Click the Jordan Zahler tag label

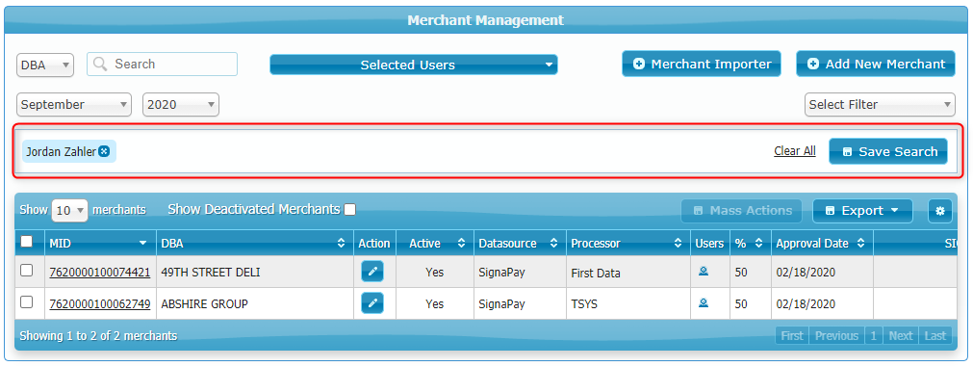tap(61, 151)
